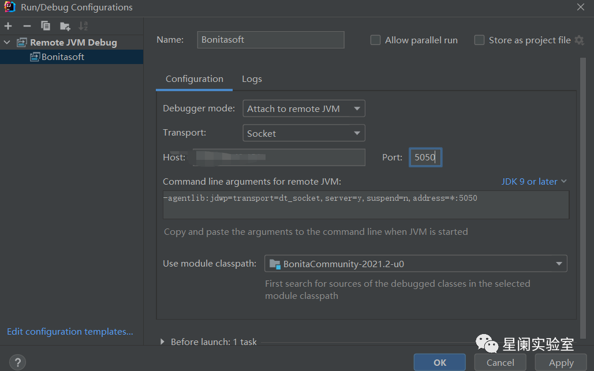Viewport: 594px width, 371px height.
Task: Open Use module classpath dropdown
Action: 416,264
